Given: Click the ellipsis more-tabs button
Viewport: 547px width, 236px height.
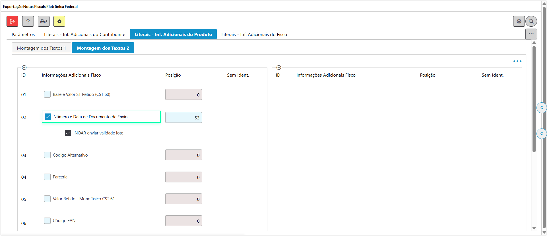Looking at the screenshot, I should pos(531,34).
